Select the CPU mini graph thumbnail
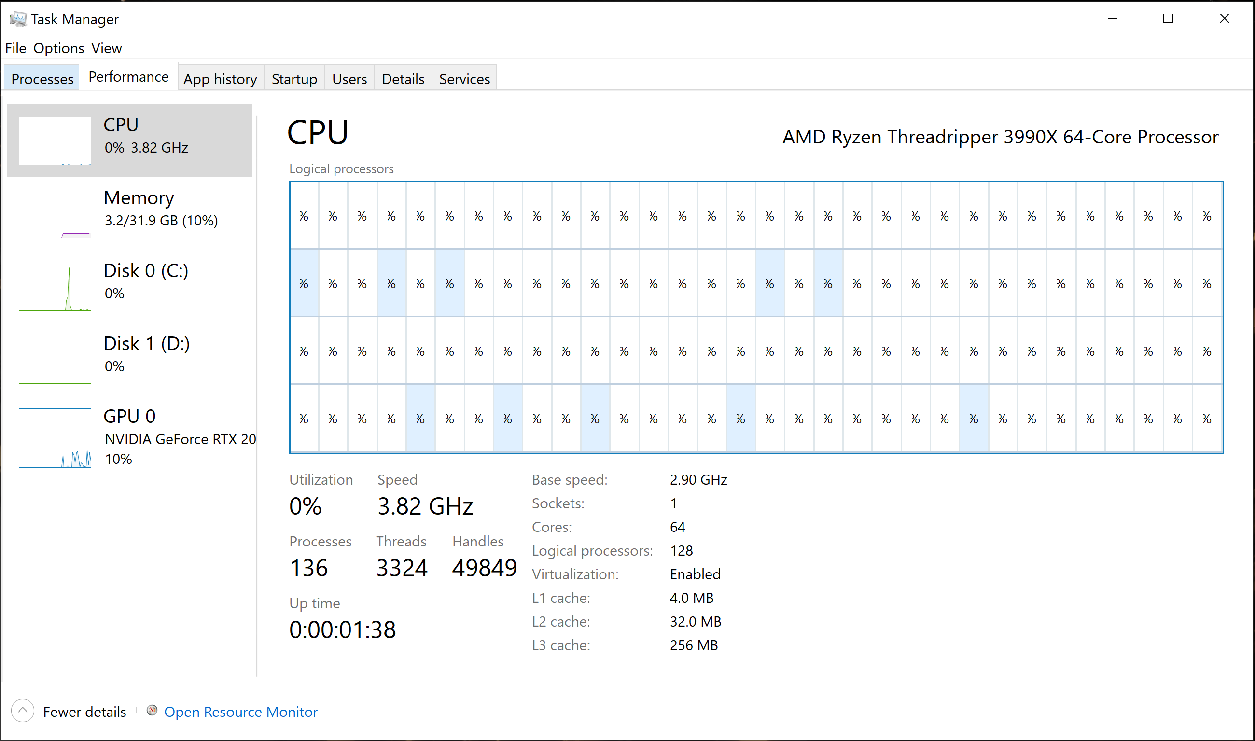Screen dimensions: 1255x741 click(55, 141)
